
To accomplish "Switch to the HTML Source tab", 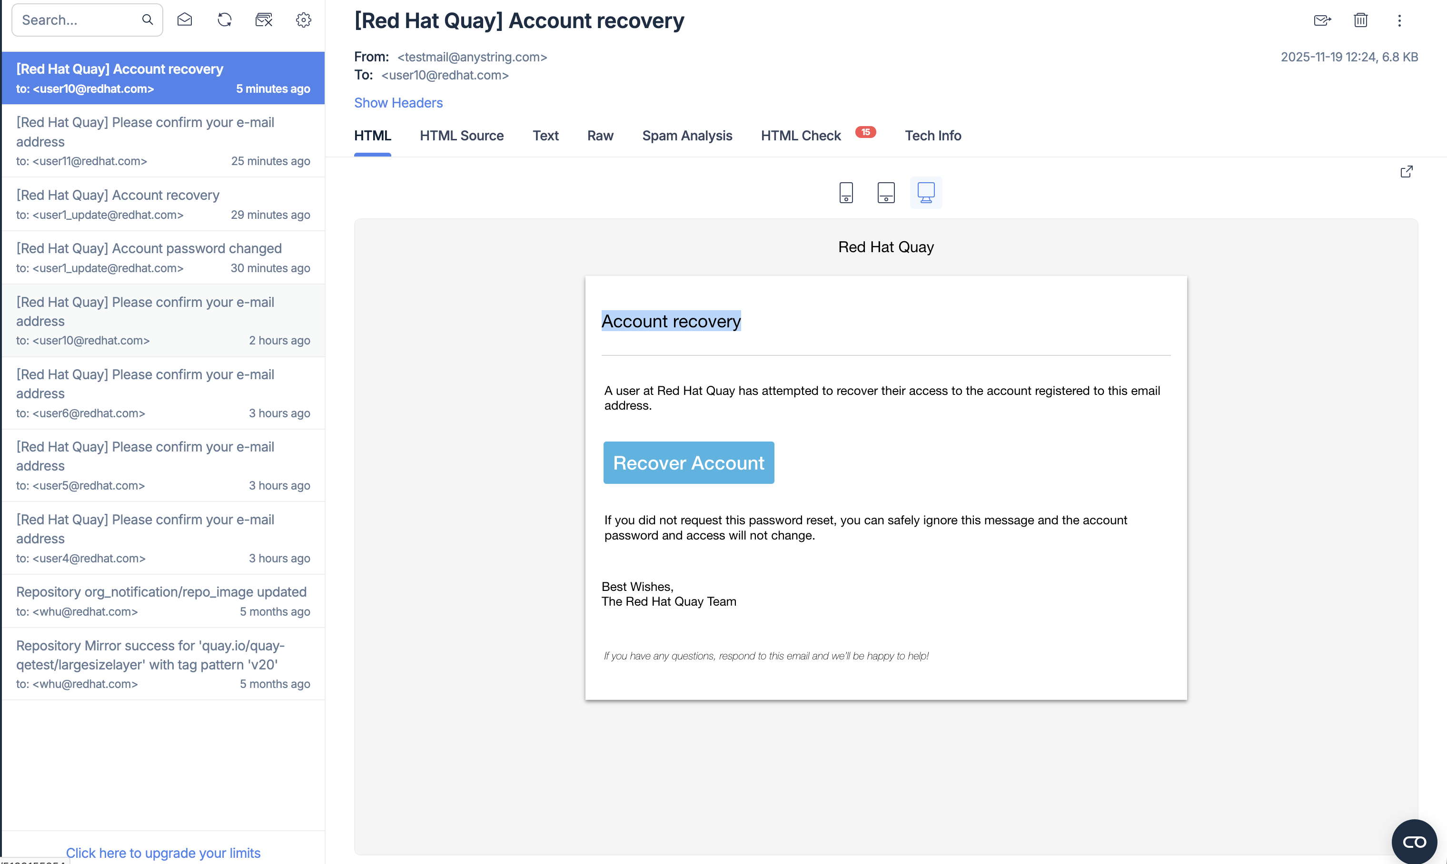I will 461,136.
